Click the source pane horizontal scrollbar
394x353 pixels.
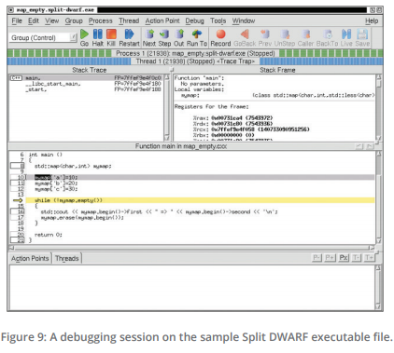pos(192,248)
